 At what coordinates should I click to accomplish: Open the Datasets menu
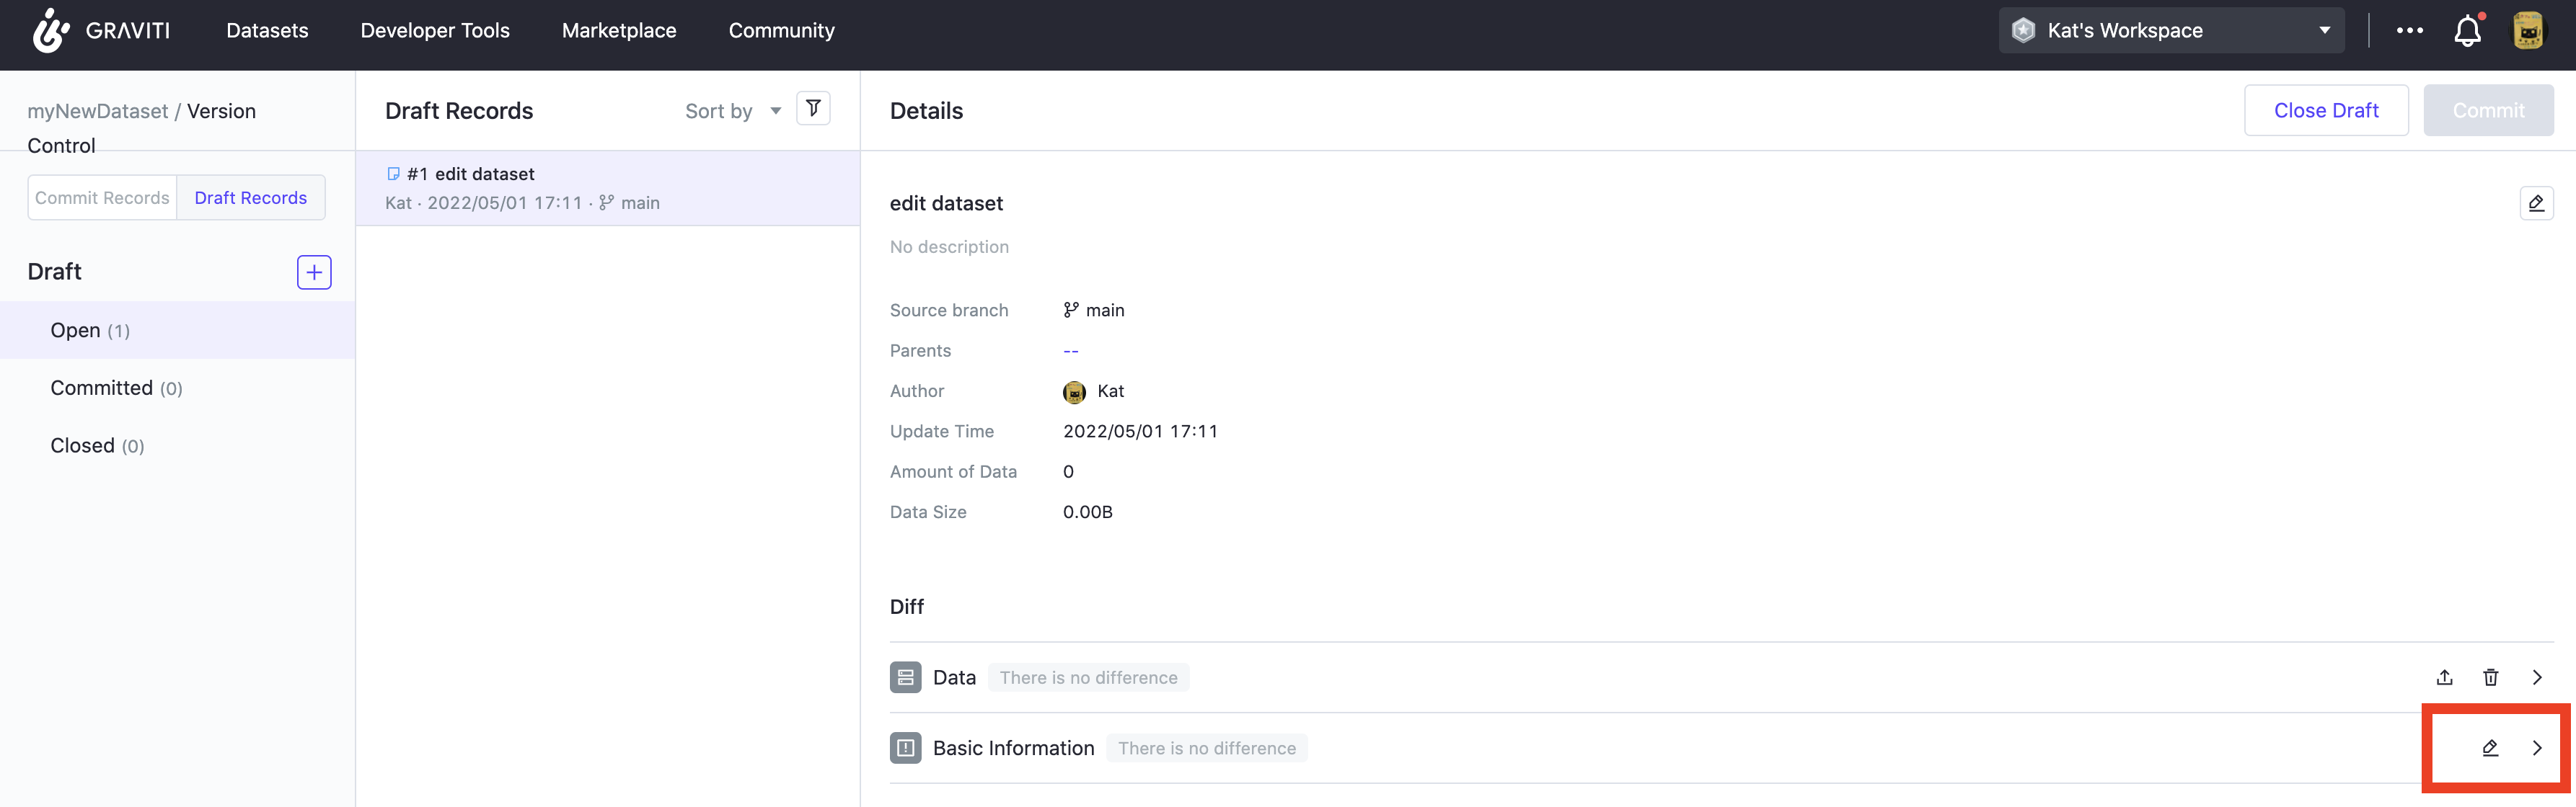(x=267, y=31)
